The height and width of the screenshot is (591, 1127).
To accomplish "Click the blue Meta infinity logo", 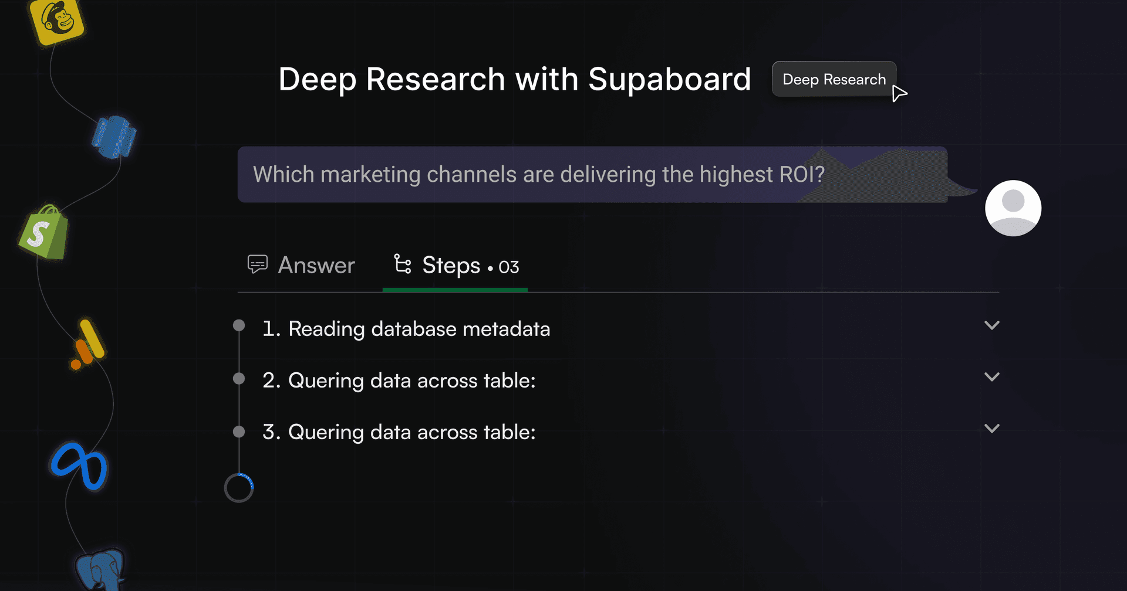I will point(79,466).
